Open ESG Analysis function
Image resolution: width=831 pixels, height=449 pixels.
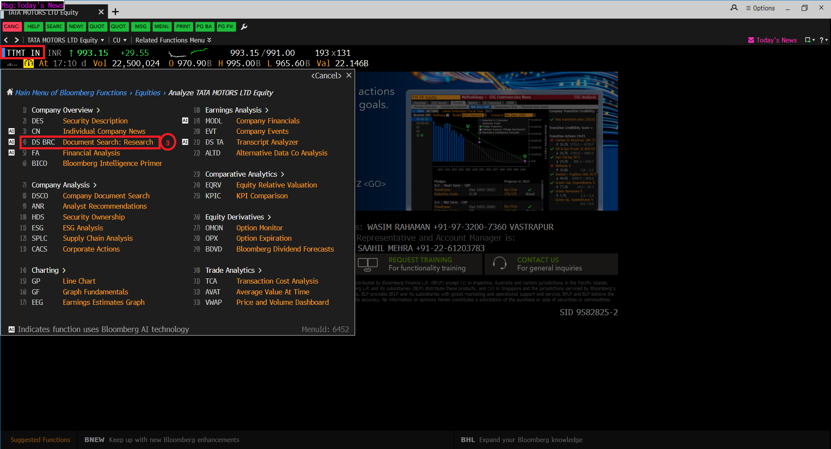point(83,228)
